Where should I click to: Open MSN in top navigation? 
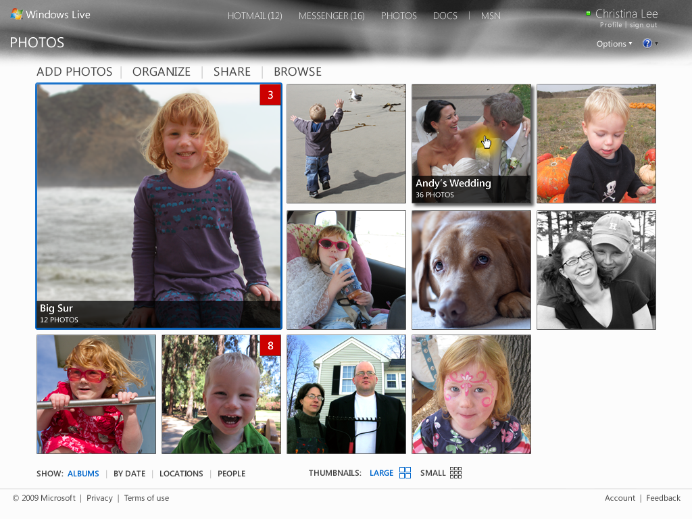pos(491,16)
